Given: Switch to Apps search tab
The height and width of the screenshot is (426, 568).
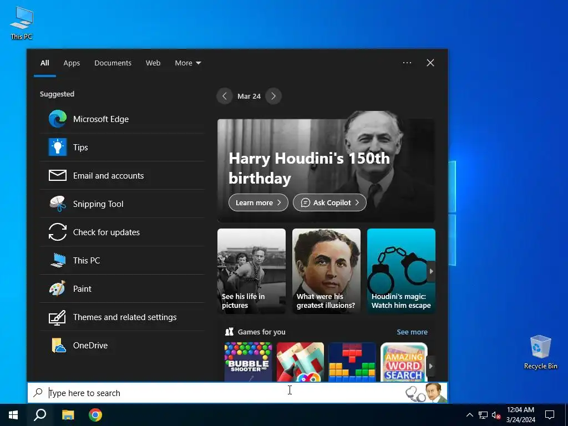Looking at the screenshot, I should 72,63.
